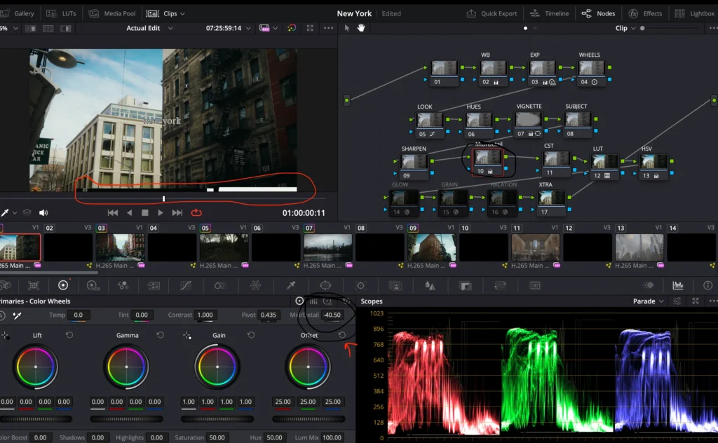The width and height of the screenshot is (718, 443).
Task: Reset the Gamma color wheel
Action: tap(160, 335)
